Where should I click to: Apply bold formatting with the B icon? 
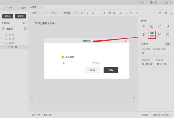click(82, 13)
